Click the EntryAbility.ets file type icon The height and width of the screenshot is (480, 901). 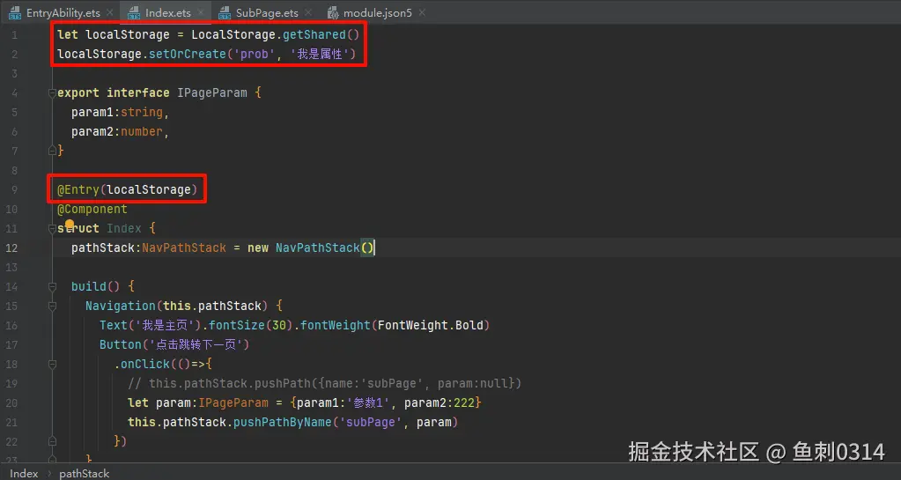pos(15,12)
